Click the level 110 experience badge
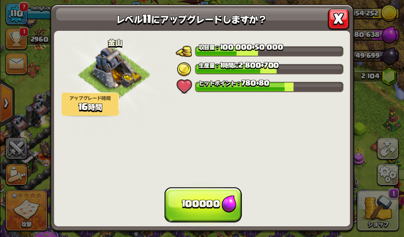Image resolution: width=404 pixels, height=237 pixels. point(16,14)
